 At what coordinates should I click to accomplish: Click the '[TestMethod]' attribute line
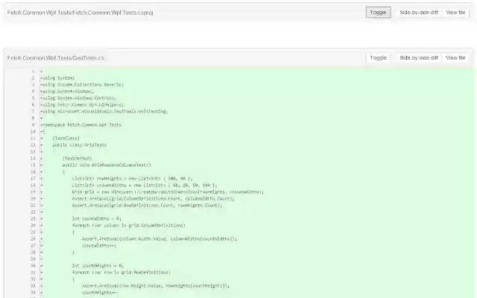tap(77, 159)
